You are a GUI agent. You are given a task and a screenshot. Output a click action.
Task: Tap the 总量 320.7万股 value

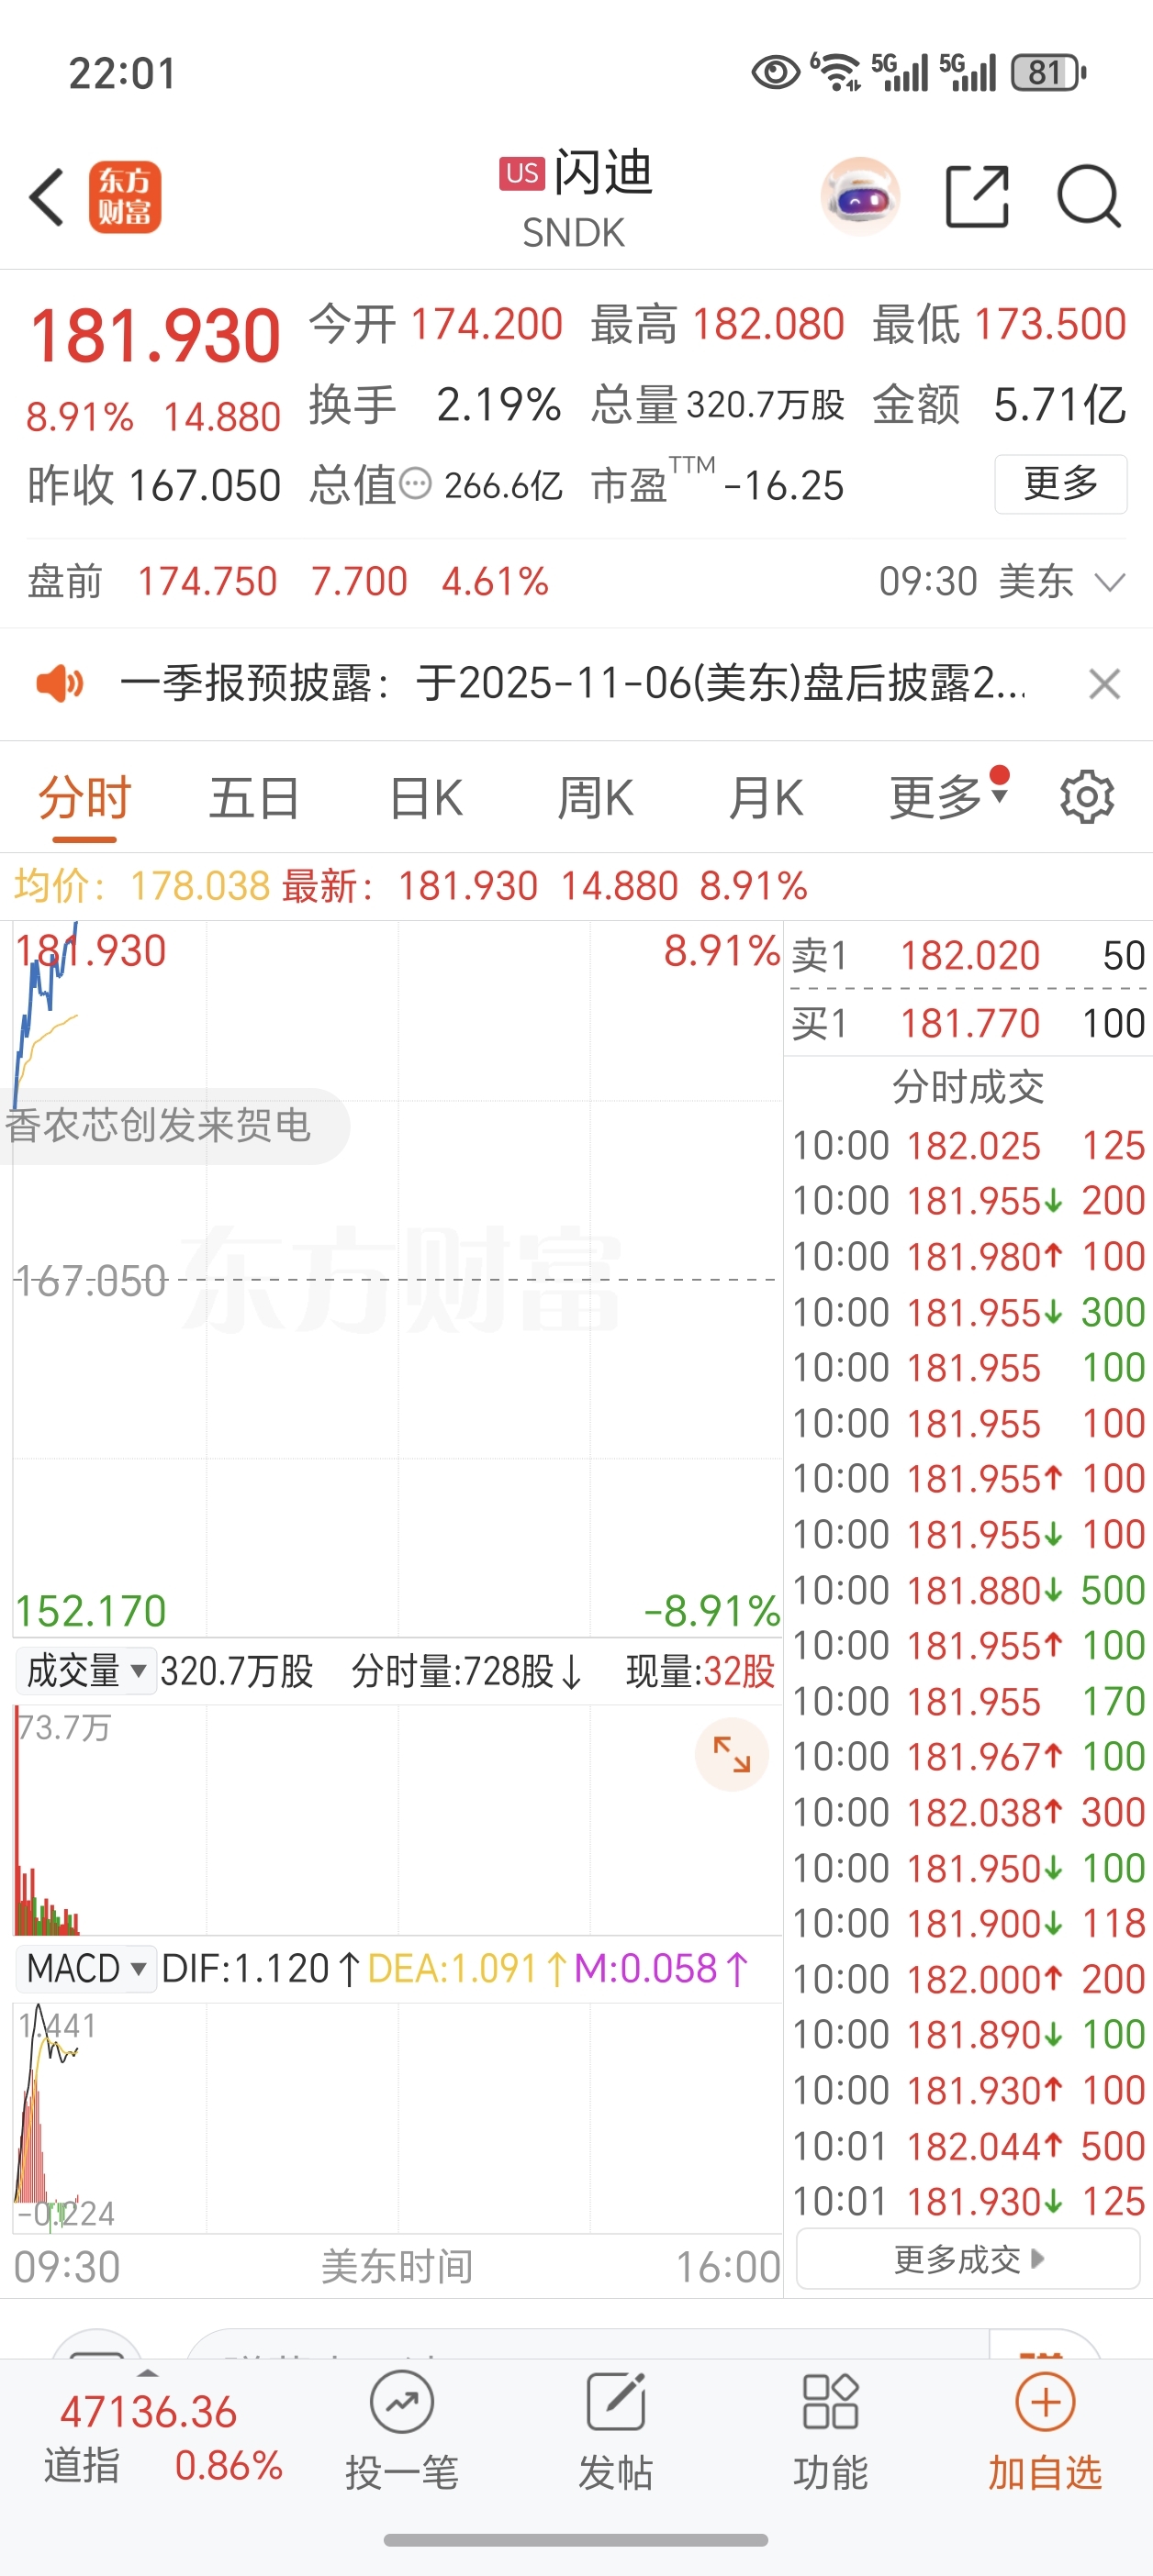766,405
